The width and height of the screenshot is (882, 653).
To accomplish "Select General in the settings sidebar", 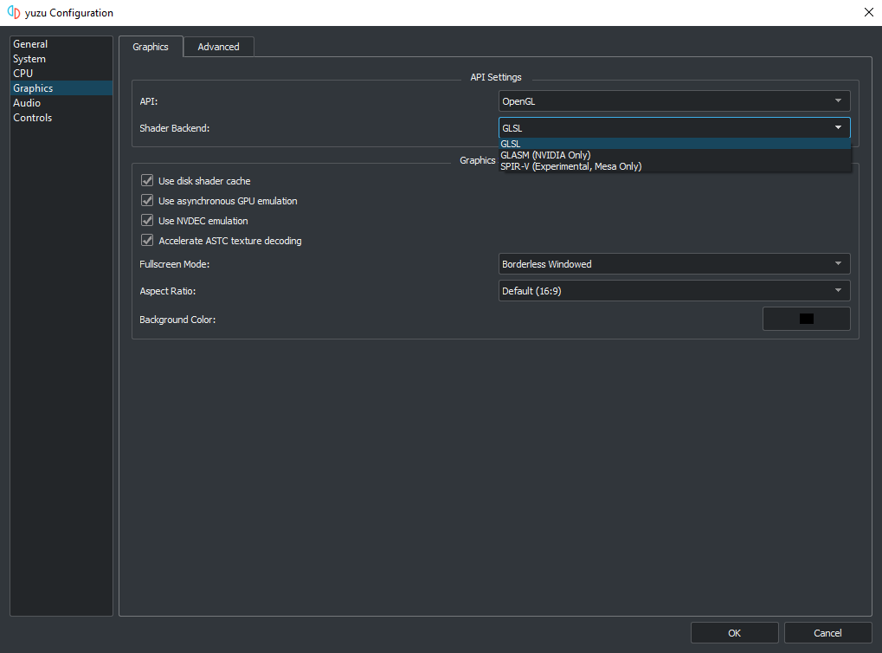I will pyautogui.click(x=30, y=44).
